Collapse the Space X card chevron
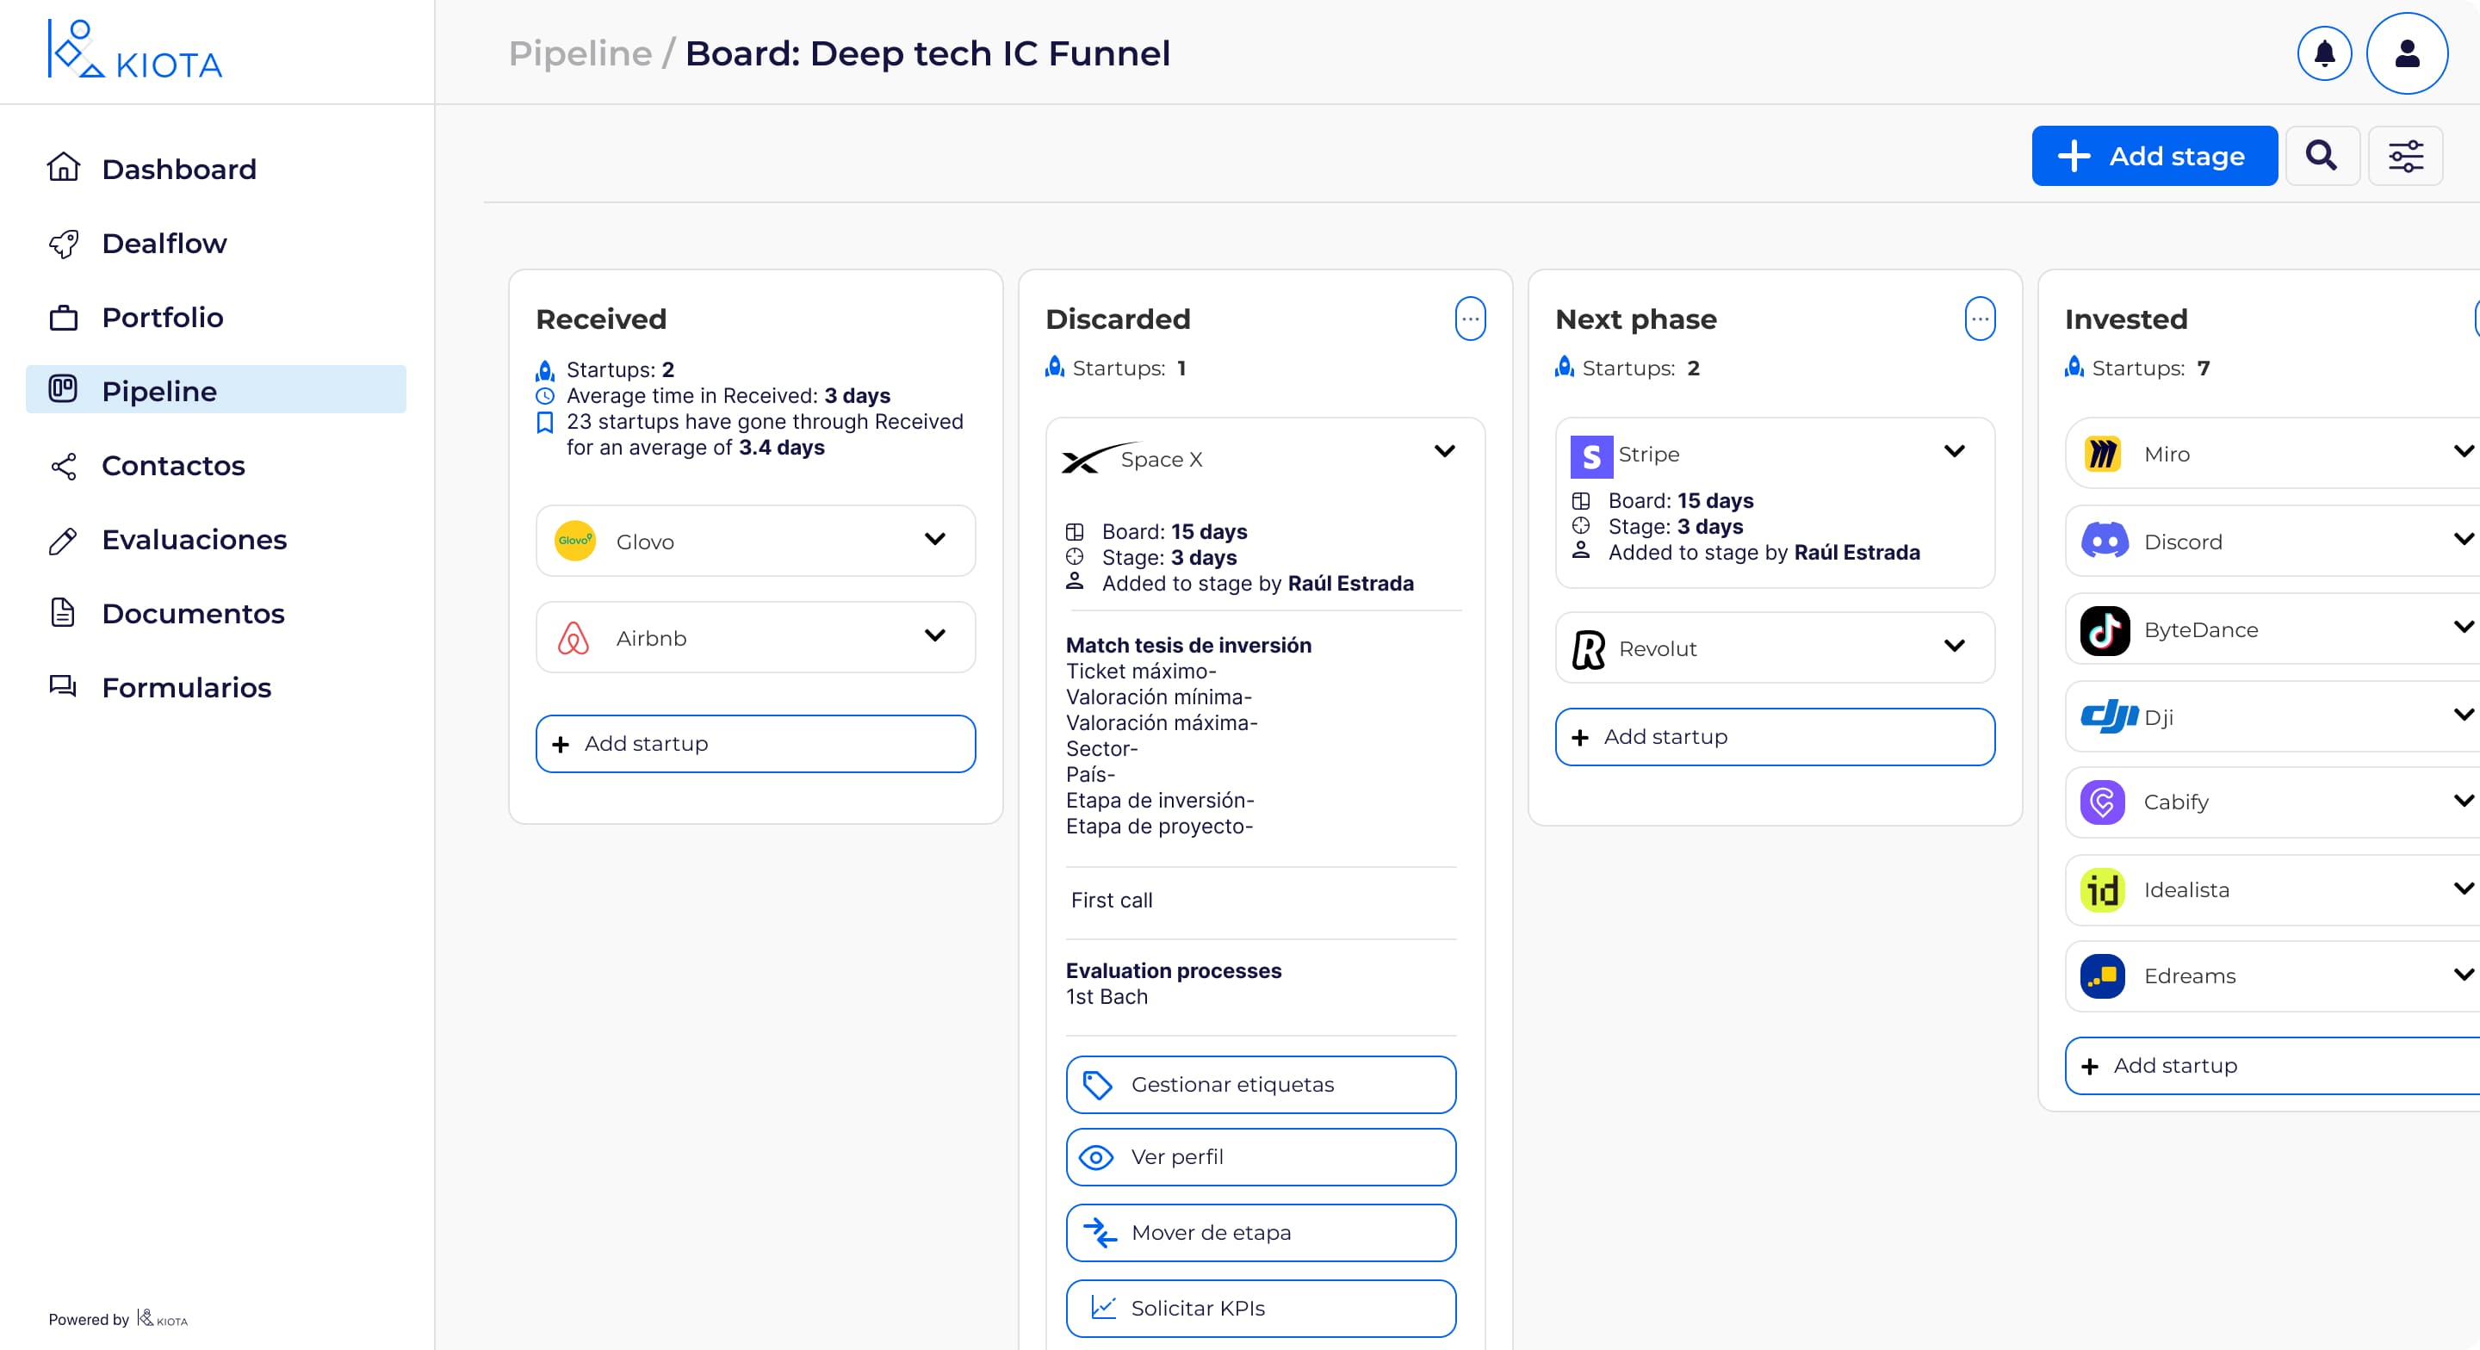Image resolution: width=2480 pixels, height=1350 pixels. [1444, 452]
